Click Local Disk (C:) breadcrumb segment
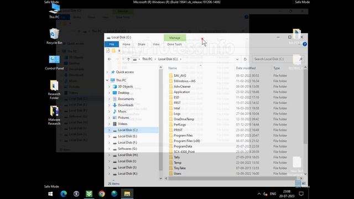The width and height of the screenshot is (354, 199). pos(168,59)
